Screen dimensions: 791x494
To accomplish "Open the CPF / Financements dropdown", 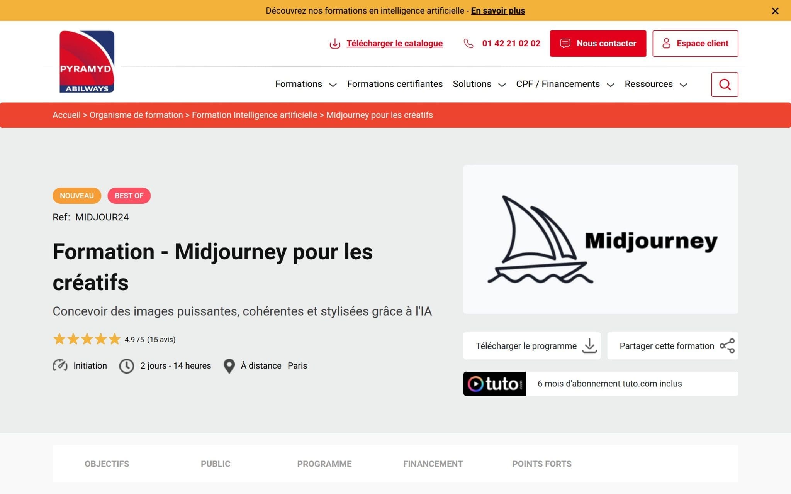I will (565, 84).
